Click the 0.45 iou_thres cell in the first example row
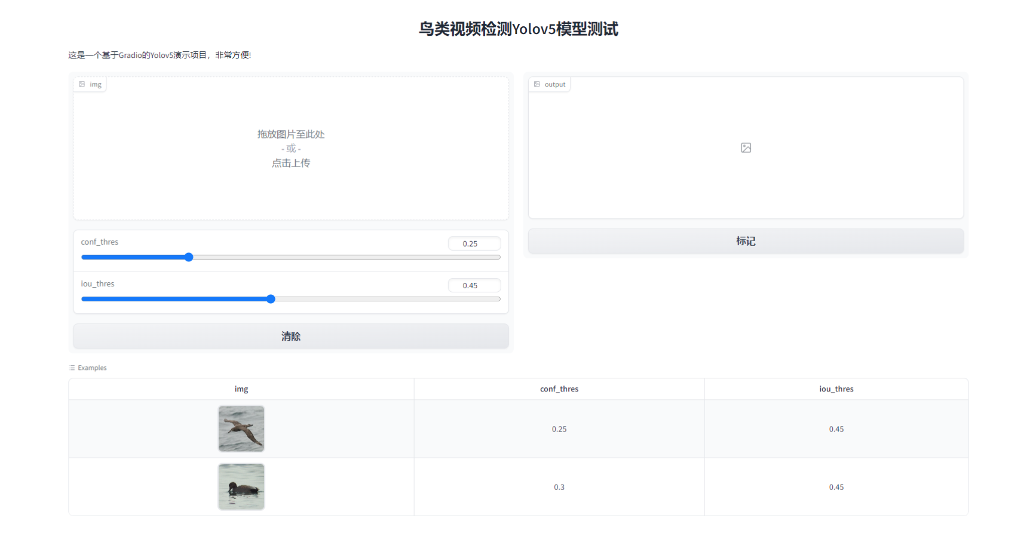 (x=836, y=428)
